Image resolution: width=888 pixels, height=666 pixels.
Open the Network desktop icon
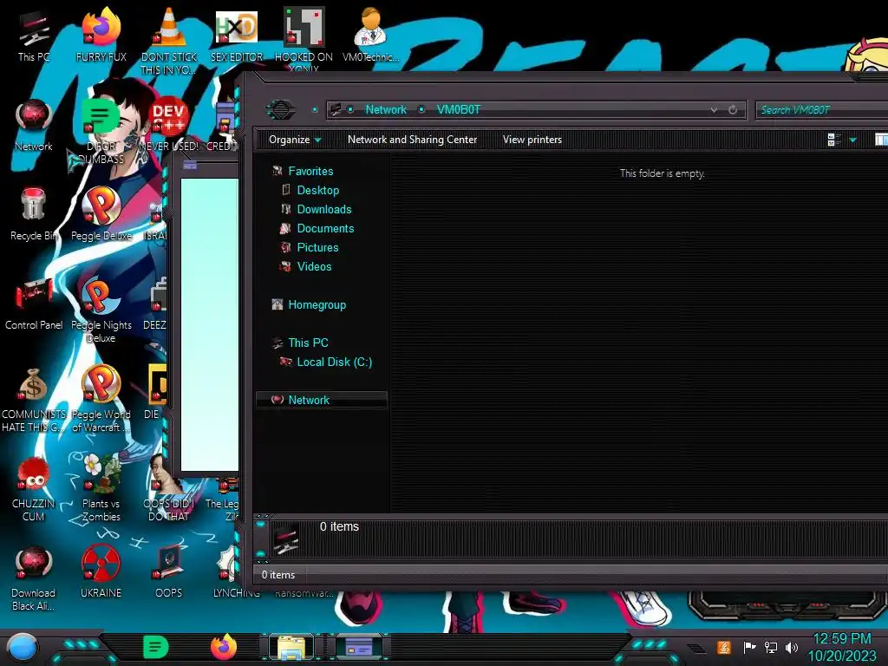[34, 126]
